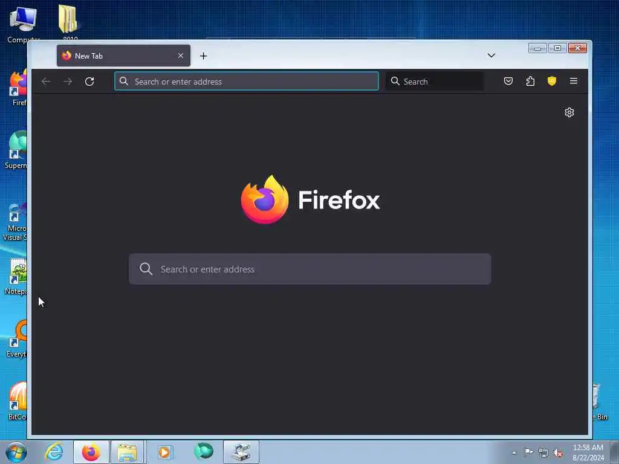Open the rightmost taskbar installer app
This screenshot has height=464, width=619.
coord(241,452)
